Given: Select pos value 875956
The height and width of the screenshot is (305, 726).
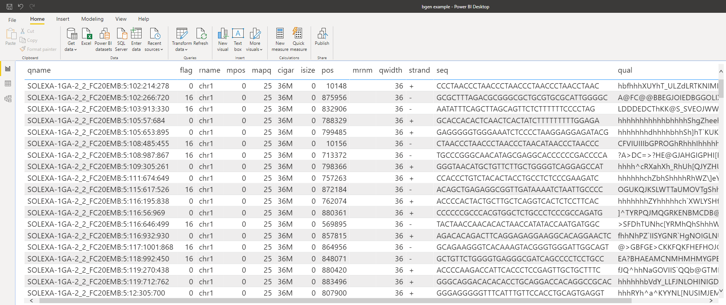Looking at the screenshot, I should [334, 98].
